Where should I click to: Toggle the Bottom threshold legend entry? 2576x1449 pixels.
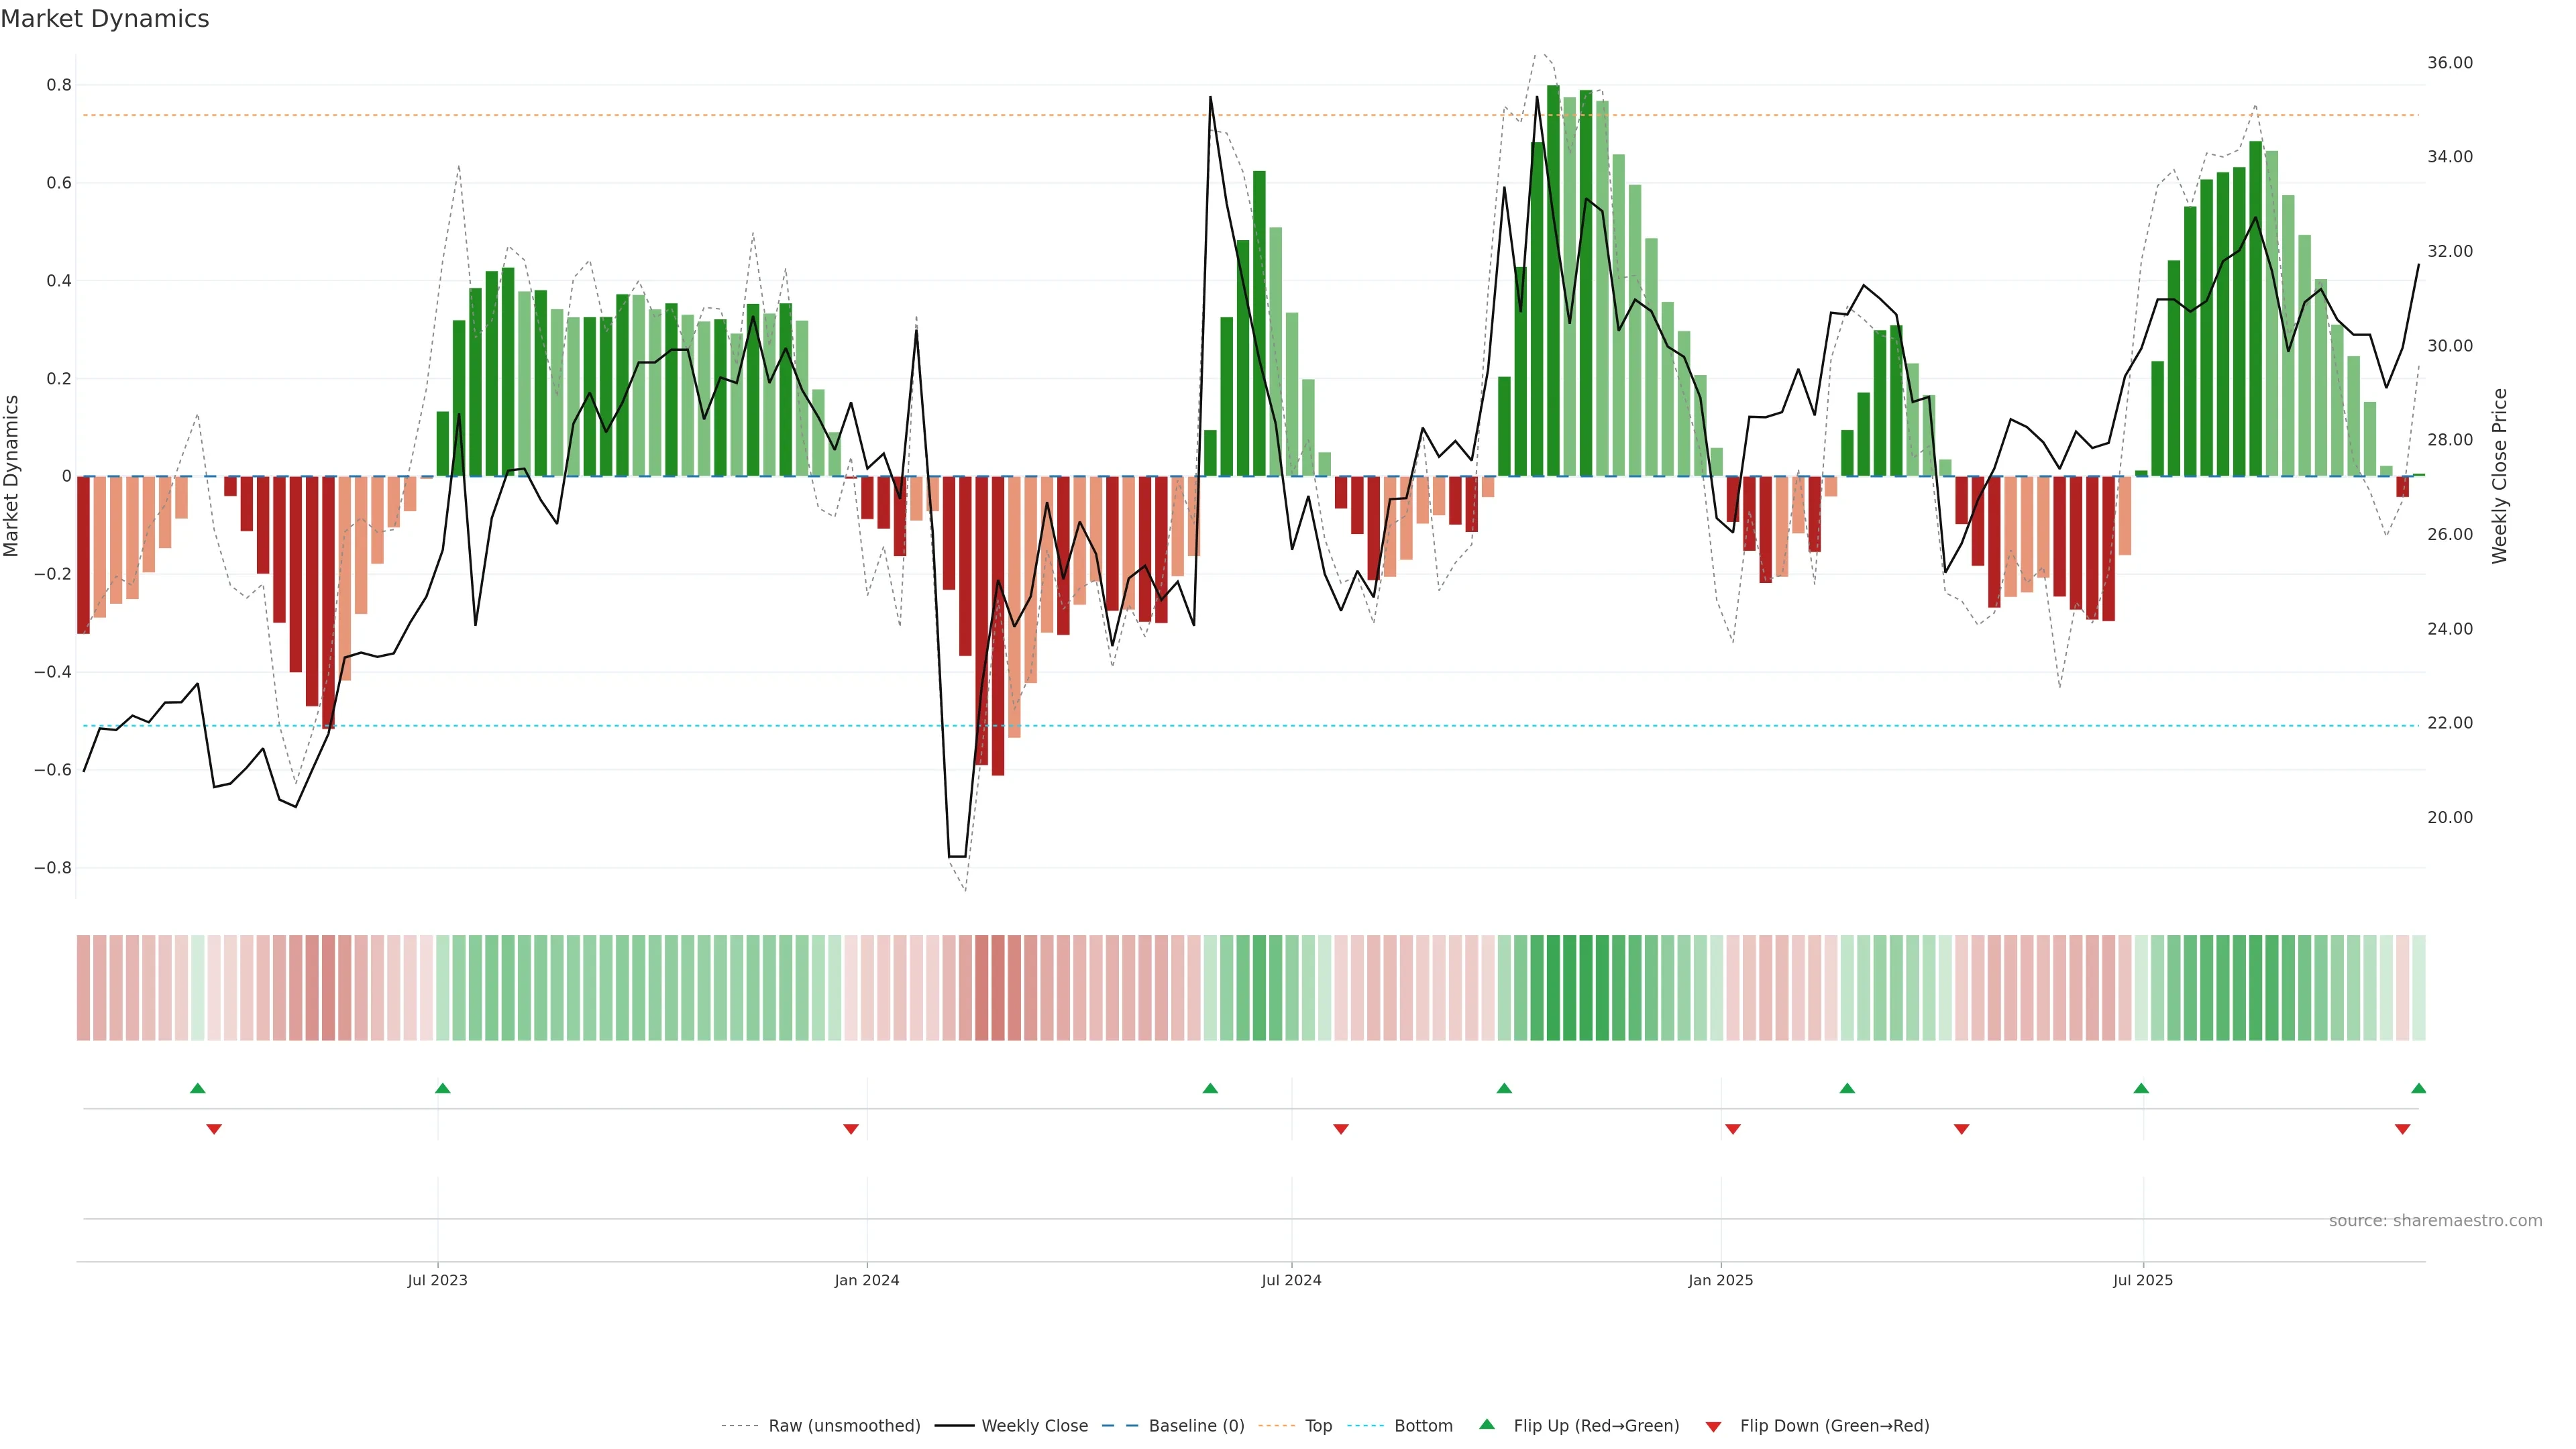pos(1423,1426)
